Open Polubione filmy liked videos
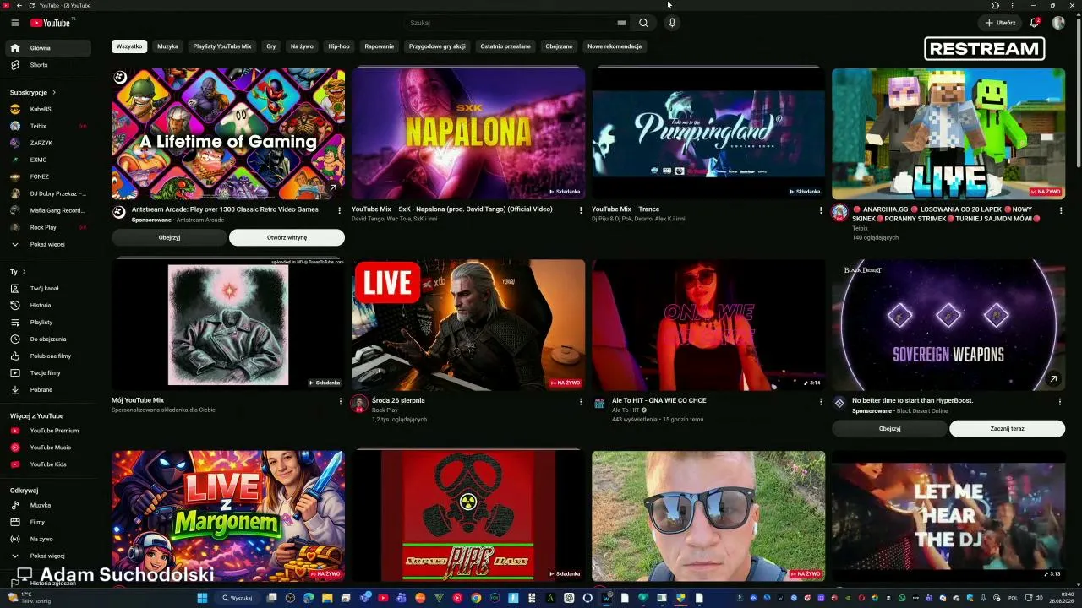1082x608 pixels. (x=49, y=356)
